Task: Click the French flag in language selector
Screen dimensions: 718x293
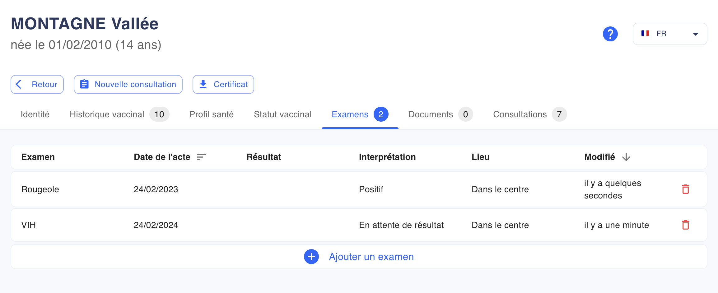Action: coord(645,33)
